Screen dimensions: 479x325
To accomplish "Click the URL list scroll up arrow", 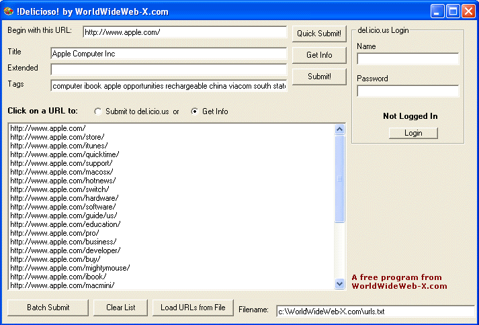I will click(339, 130).
